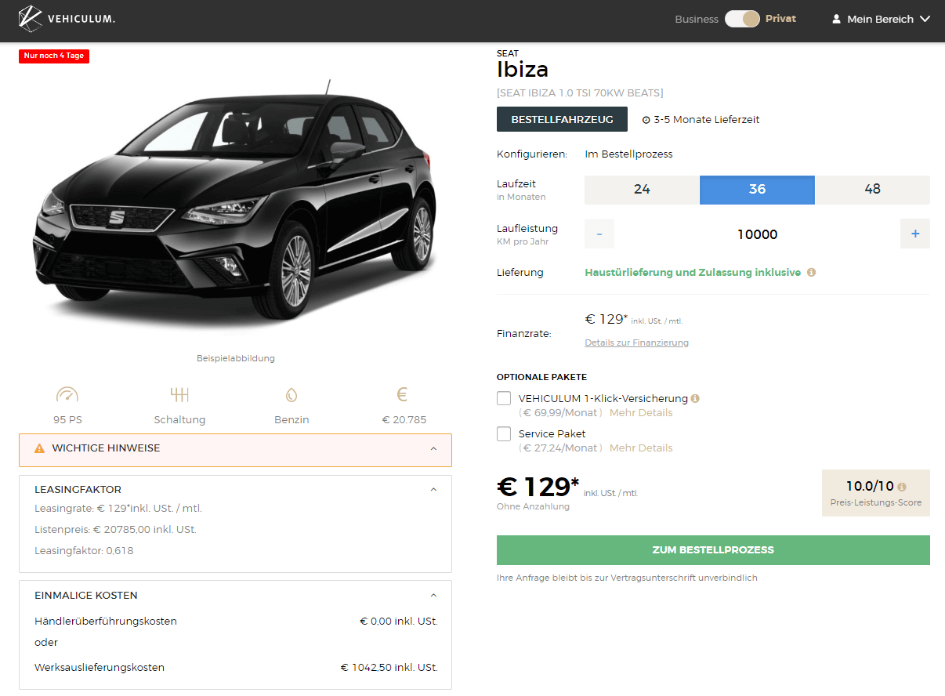945x696 pixels.
Task: Select the 48 months Laufzeit option
Action: click(x=872, y=190)
